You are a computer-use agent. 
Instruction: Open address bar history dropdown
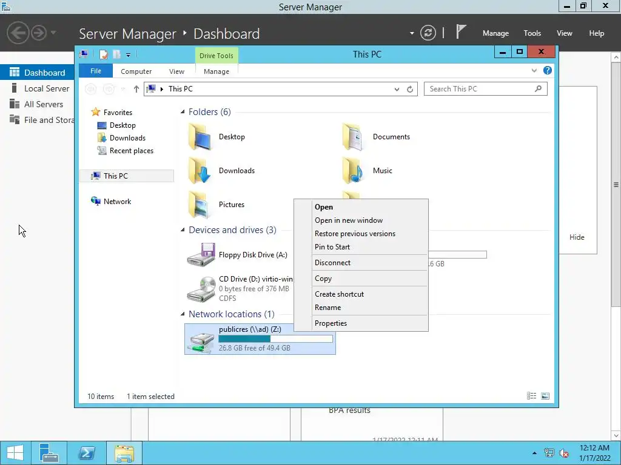tap(397, 90)
